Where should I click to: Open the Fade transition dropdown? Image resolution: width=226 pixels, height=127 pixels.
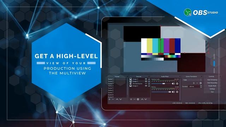click(192, 80)
